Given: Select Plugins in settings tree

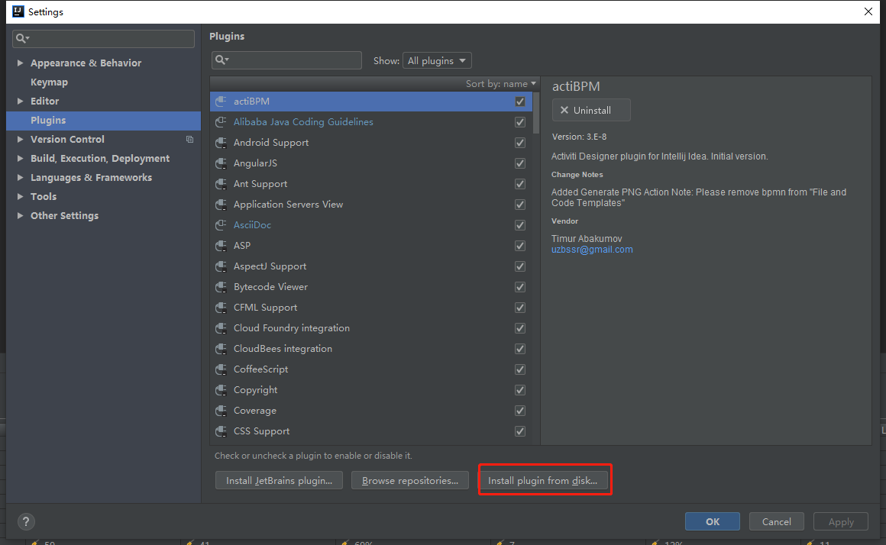Looking at the screenshot, I should coord(103,121).
